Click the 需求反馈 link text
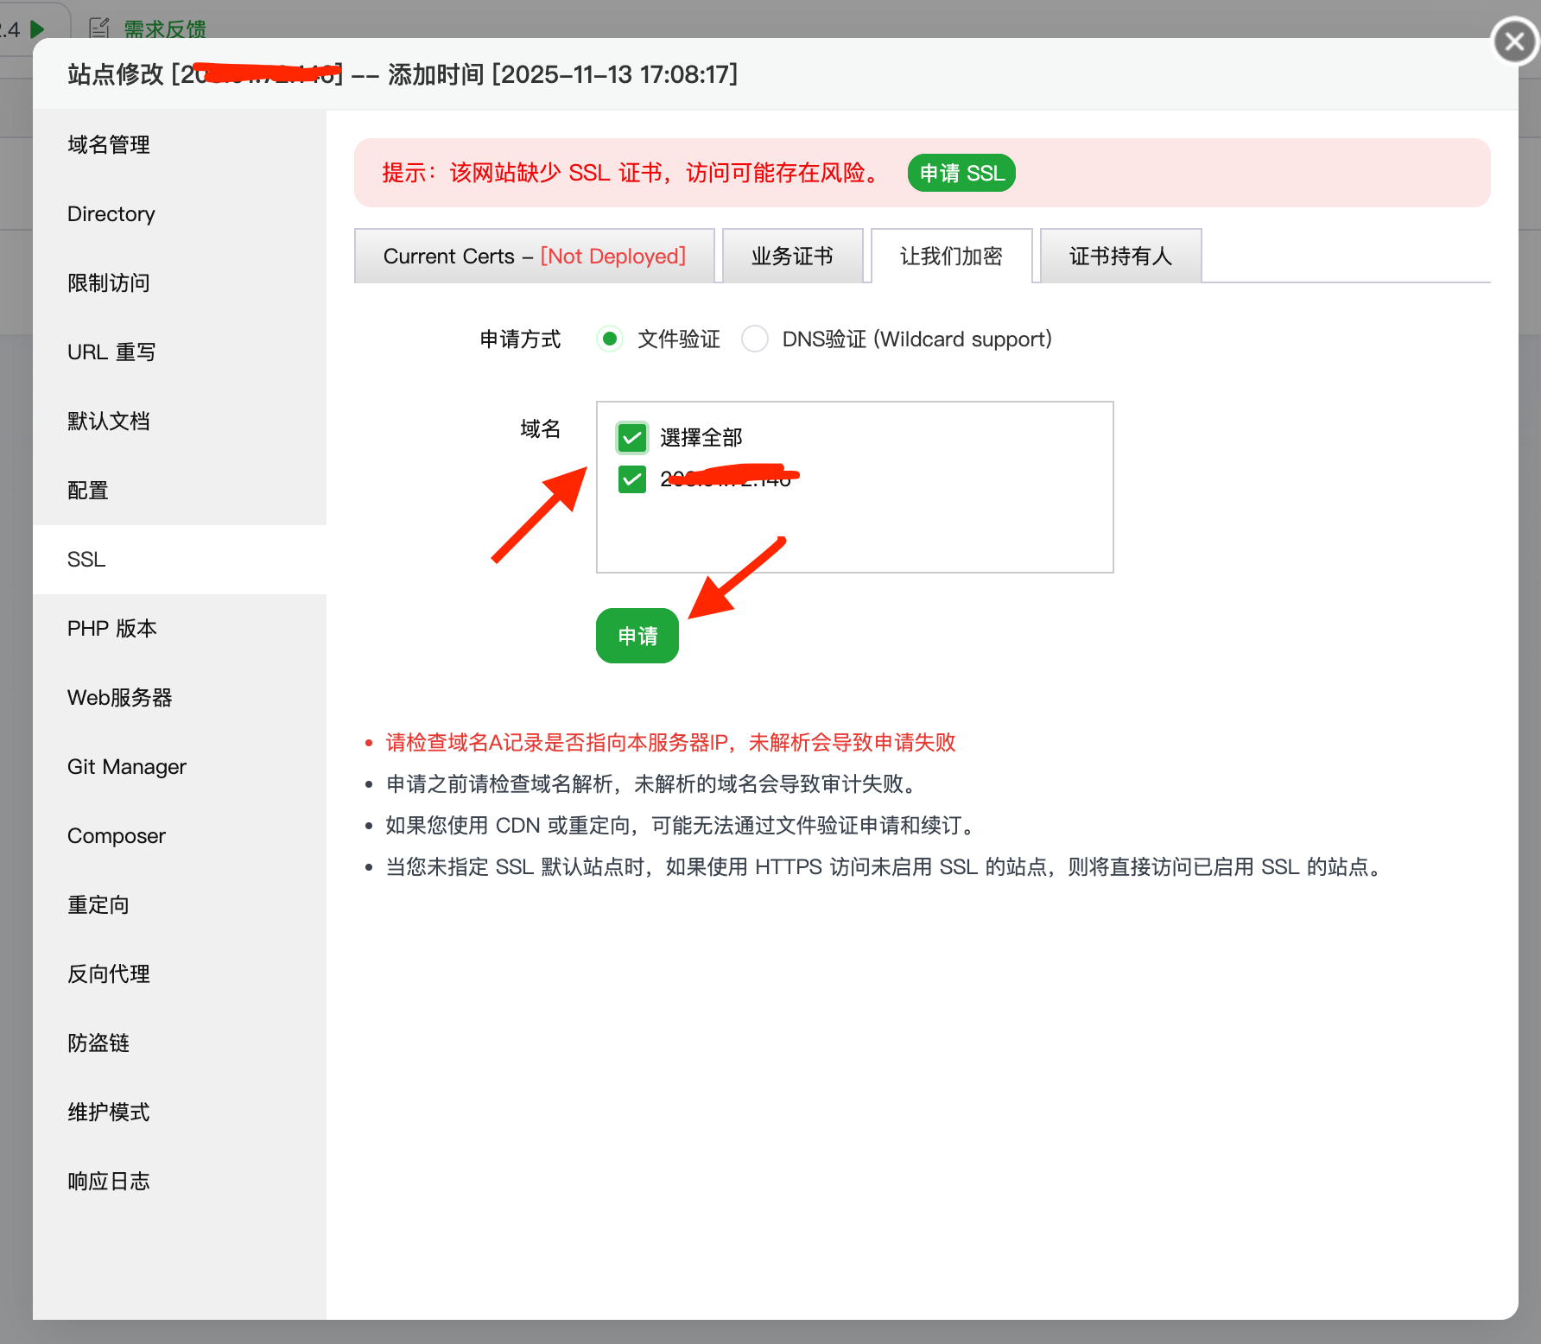The image size is (1541, 1344). [165, 29]
